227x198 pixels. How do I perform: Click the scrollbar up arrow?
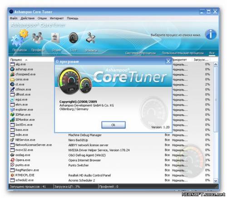(216, 64)
